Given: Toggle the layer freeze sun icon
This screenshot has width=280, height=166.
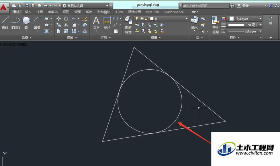Looking at the screenshot, I should 142,18.
